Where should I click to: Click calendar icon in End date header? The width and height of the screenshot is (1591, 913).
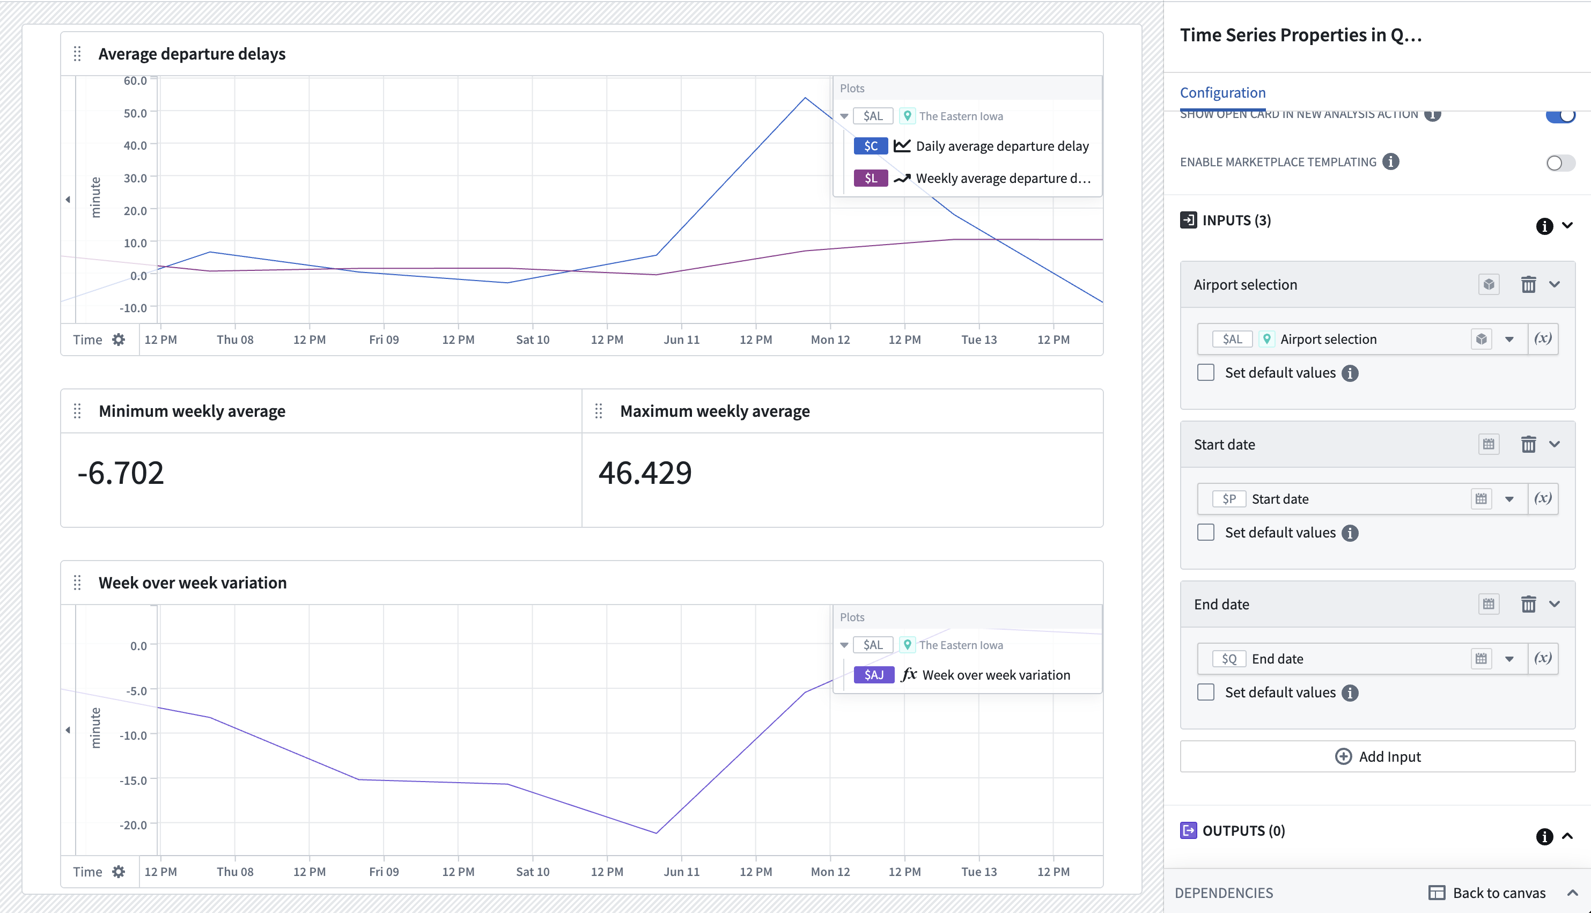click(x=1489, y=605)
